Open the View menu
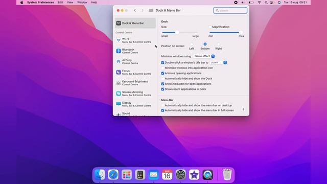 [x=70, y=3]
